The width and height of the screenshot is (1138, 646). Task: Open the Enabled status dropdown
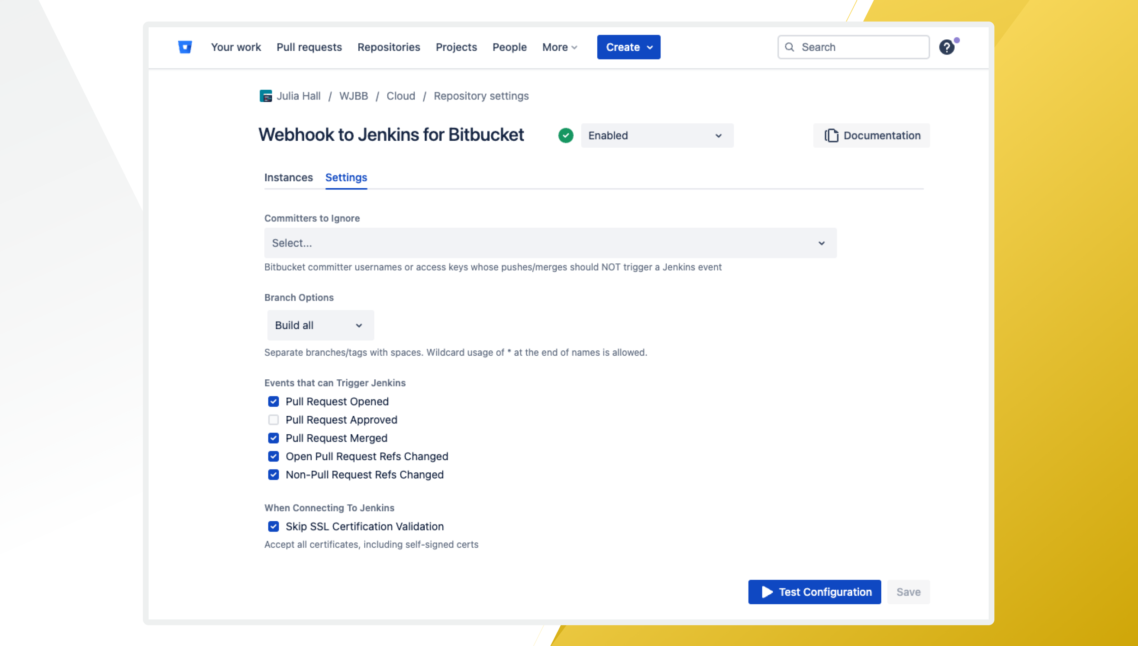[657, 135]
